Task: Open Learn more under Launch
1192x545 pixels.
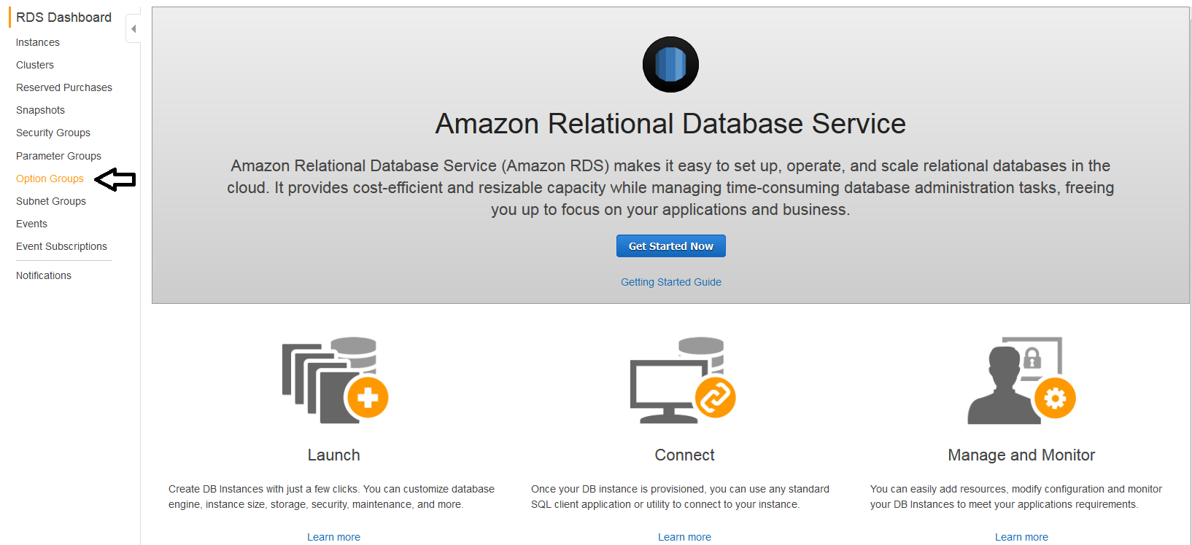Action: click(333, 537)
